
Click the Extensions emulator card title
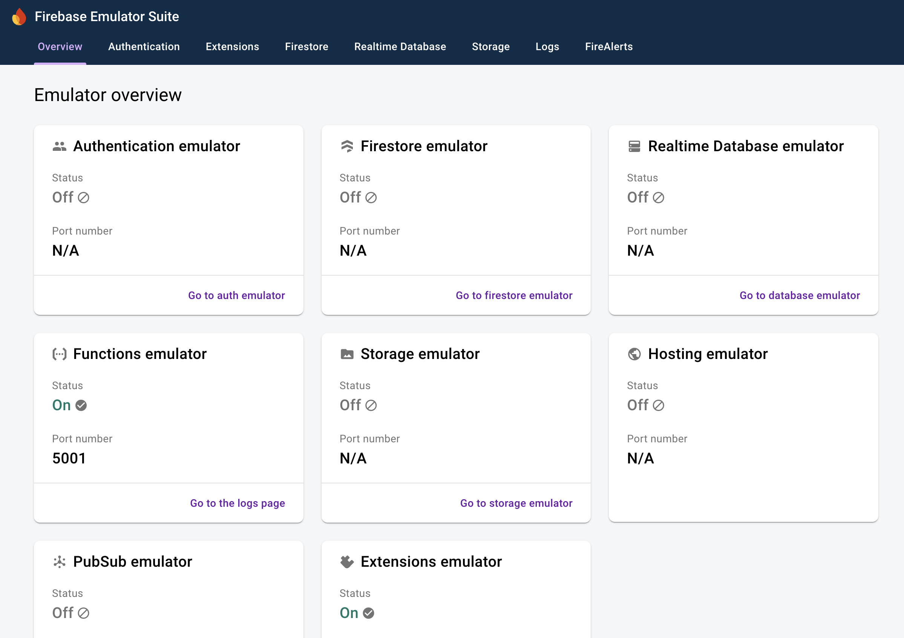(x=431, y=562)
